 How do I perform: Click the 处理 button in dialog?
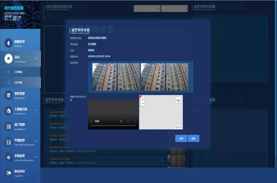(x=181, y=138)
